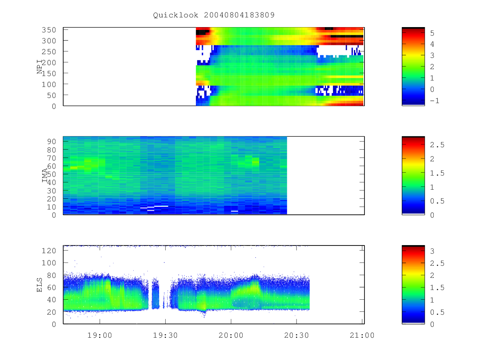
Task: Click the IMA color scale bar
Action: (x=413, y=176)
